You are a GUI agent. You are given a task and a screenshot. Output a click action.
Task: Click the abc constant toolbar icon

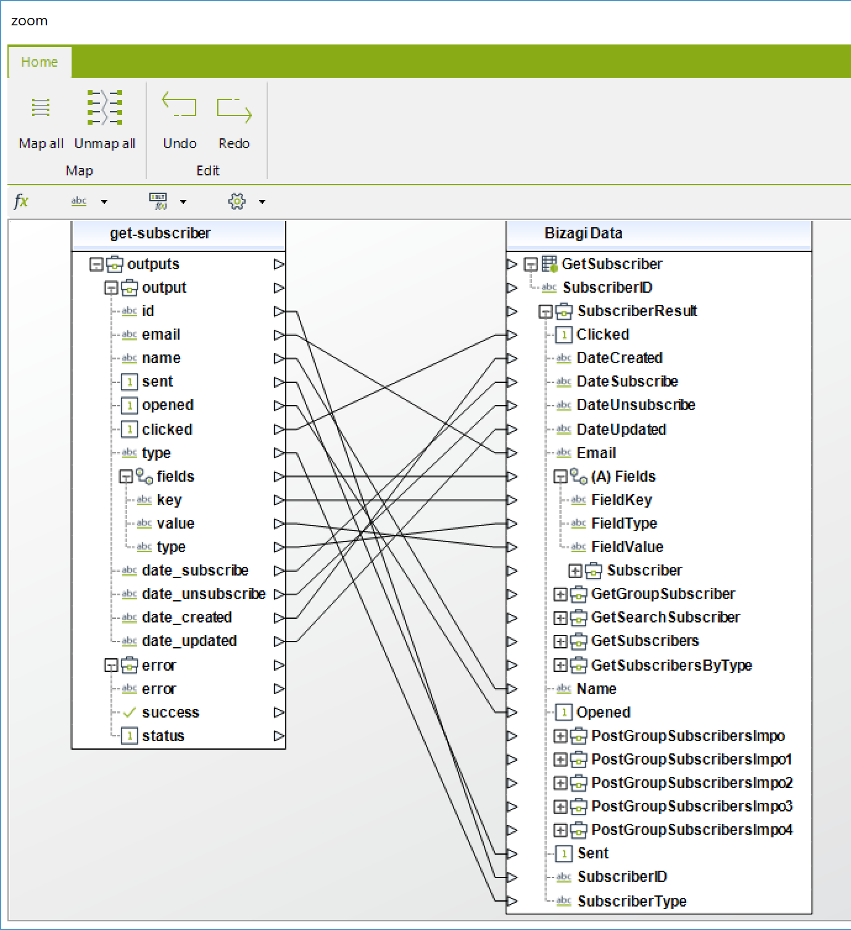click(79, 201)
